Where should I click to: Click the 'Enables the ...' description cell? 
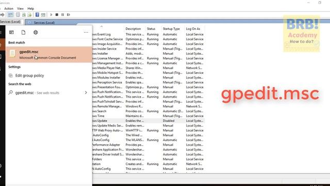pos(135,121)
